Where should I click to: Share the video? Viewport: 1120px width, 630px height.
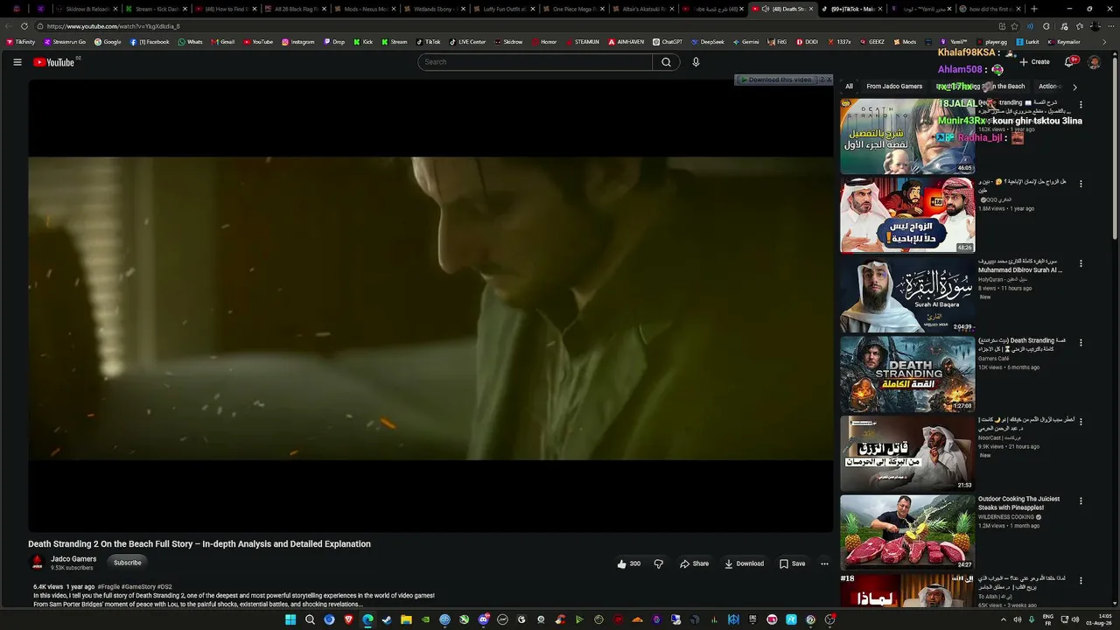pos(695,563)
